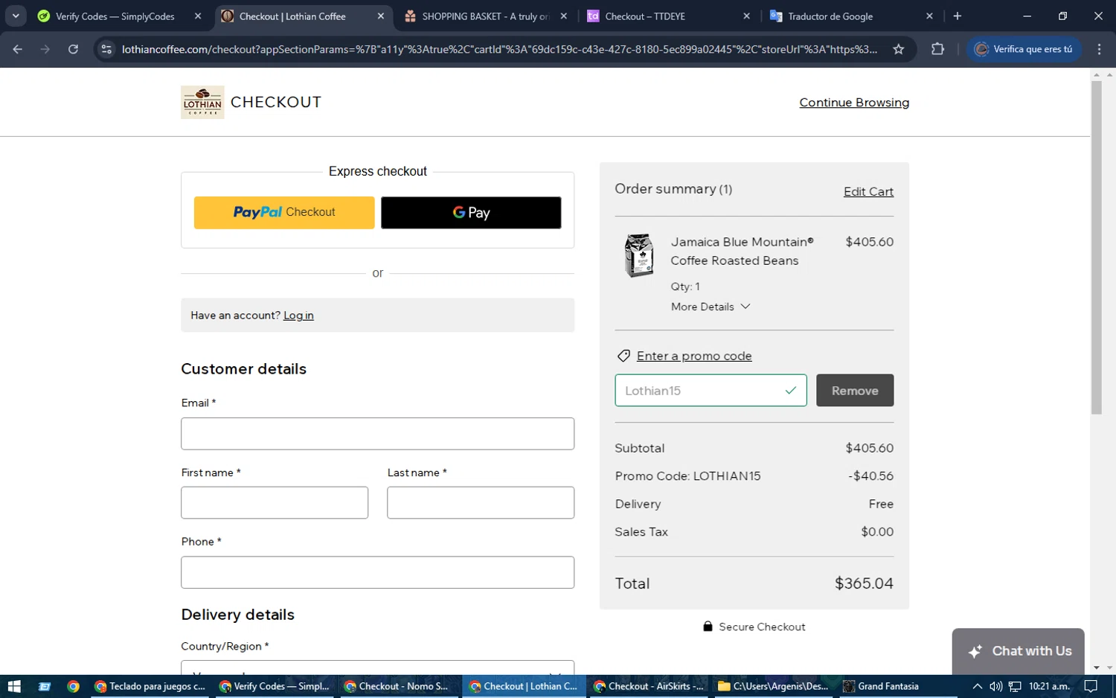Open the Windows notification center icon
Image resolution: width=1116 pixels, height=698 pixels.
point(1091,686)
